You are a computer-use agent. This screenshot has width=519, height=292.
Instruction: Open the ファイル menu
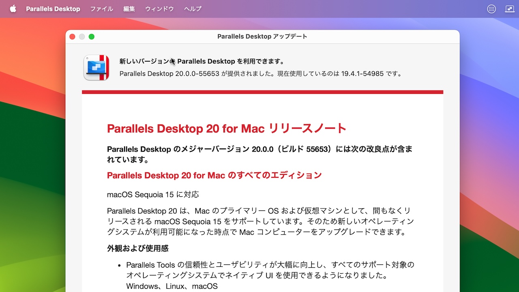pyautogui.click(x=101, y=9)
